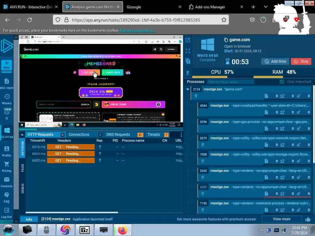Select the NETWORK vertical tab
315x236 pixels.
point(22,148)
